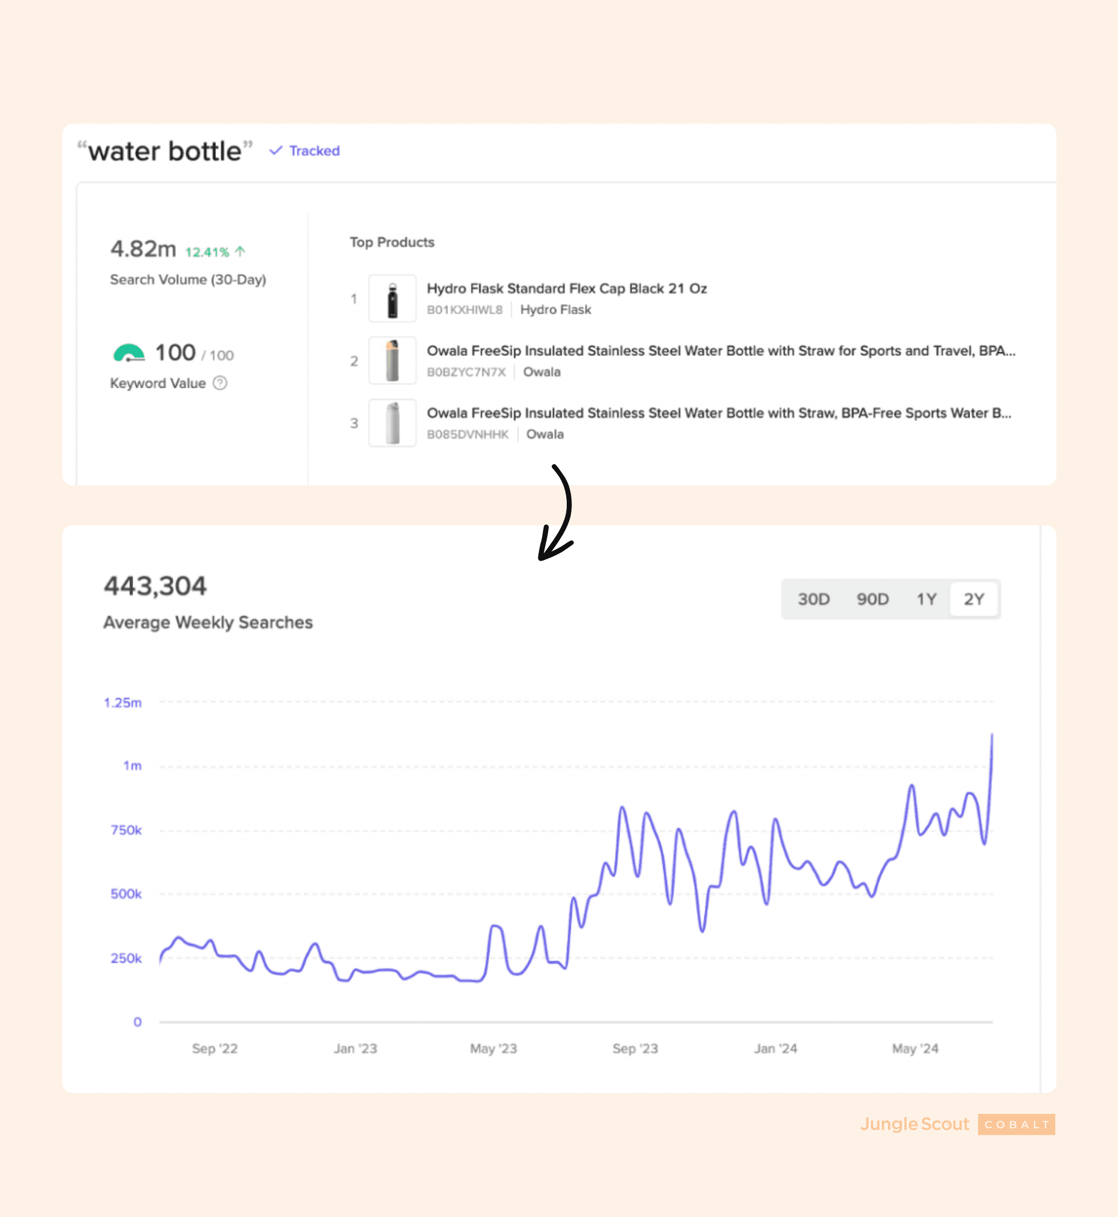
Task: Click the Jungle Scout Cobalt logo
Action: point(957,1125)
